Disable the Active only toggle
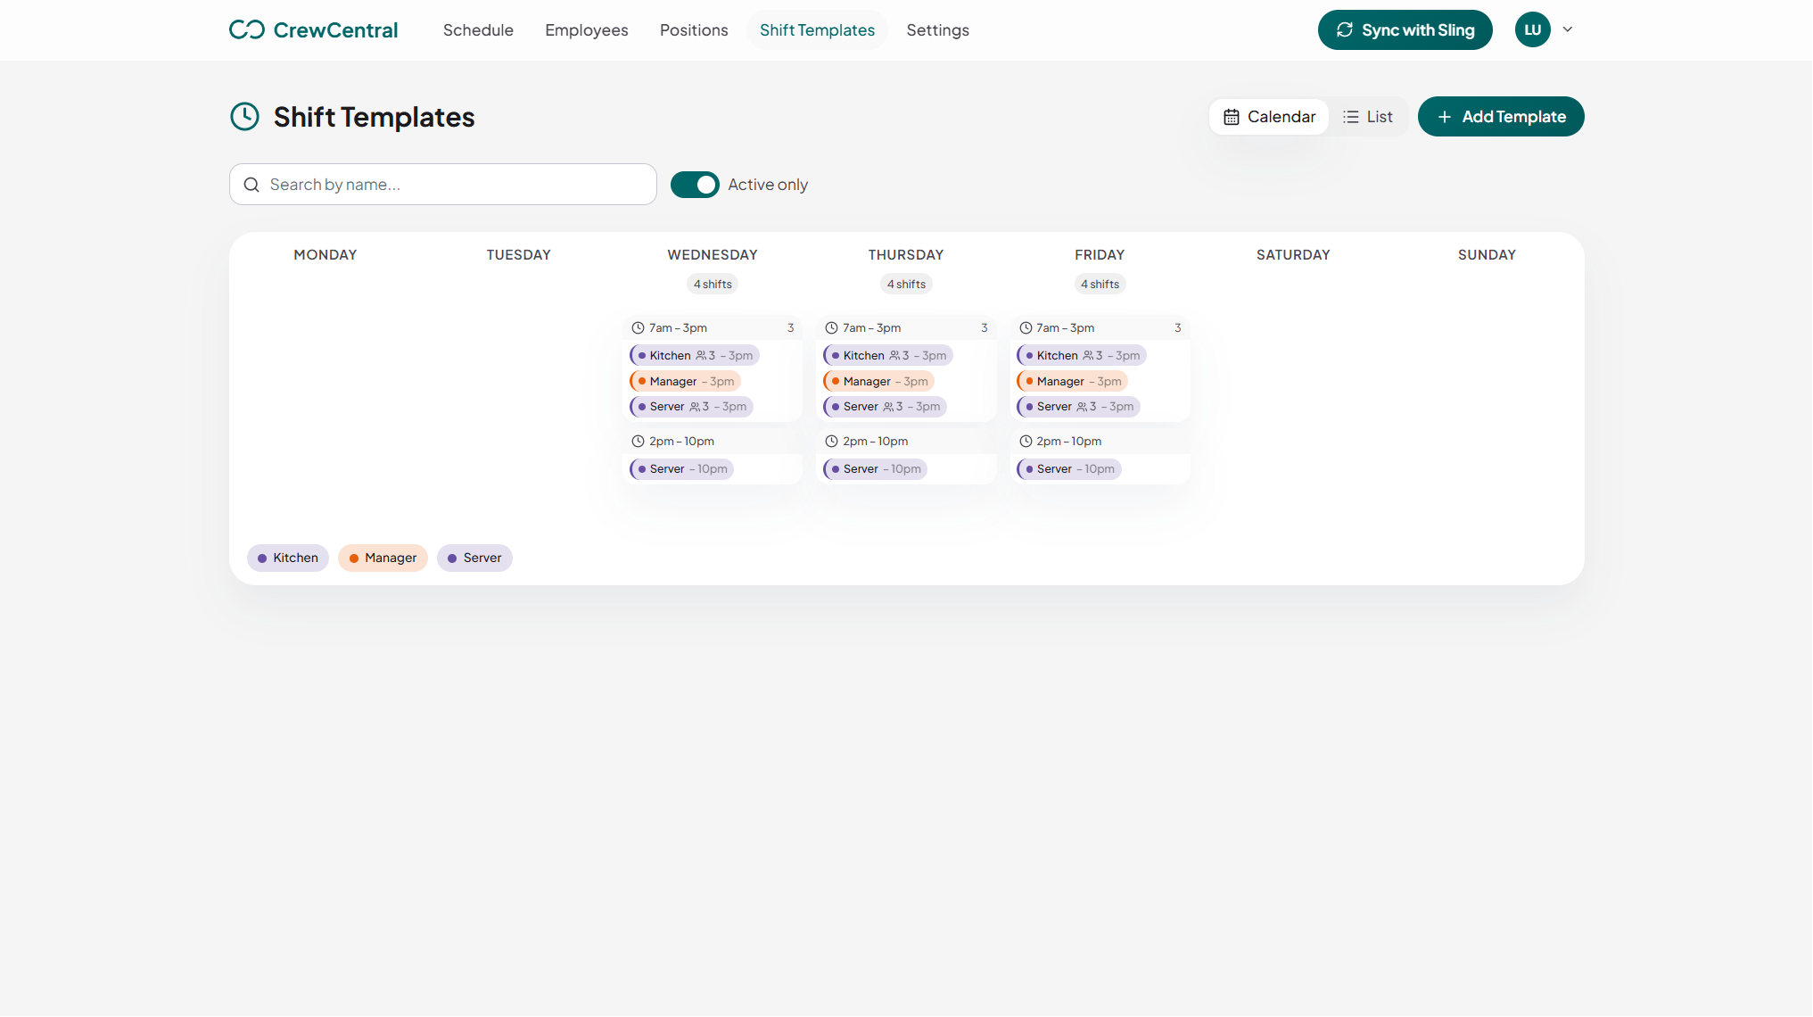 (695, 184)
